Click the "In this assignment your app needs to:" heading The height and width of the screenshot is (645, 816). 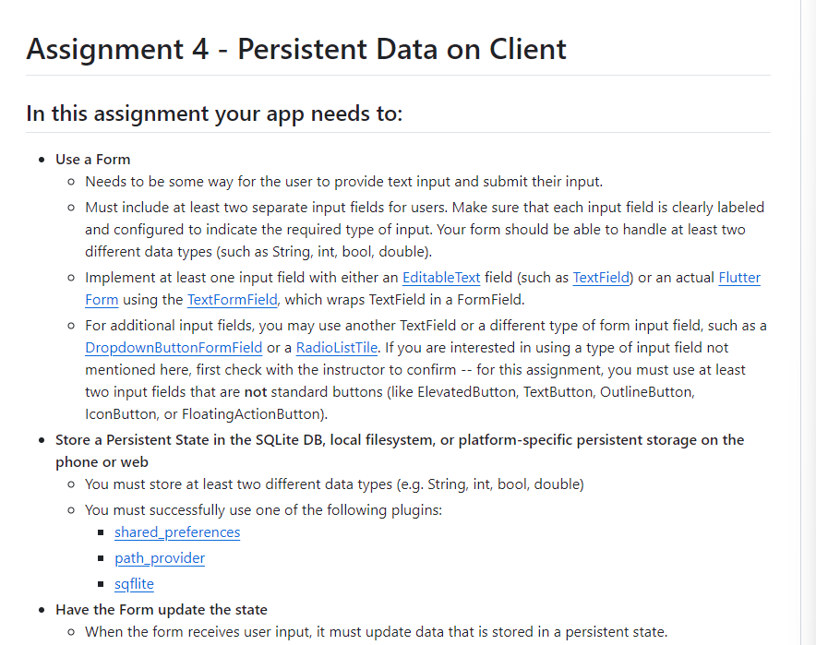pyautogui.click(x=214, y=113)
